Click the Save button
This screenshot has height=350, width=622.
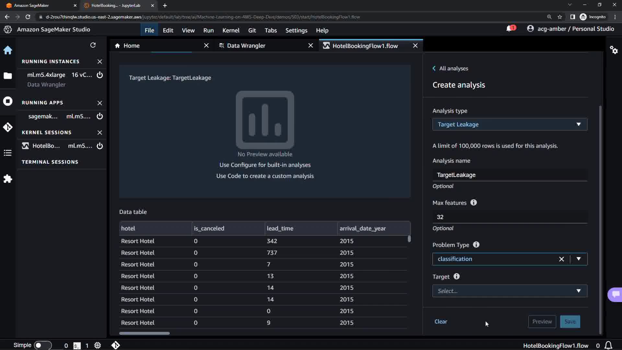pyautogui.click(x=570, y=321)
